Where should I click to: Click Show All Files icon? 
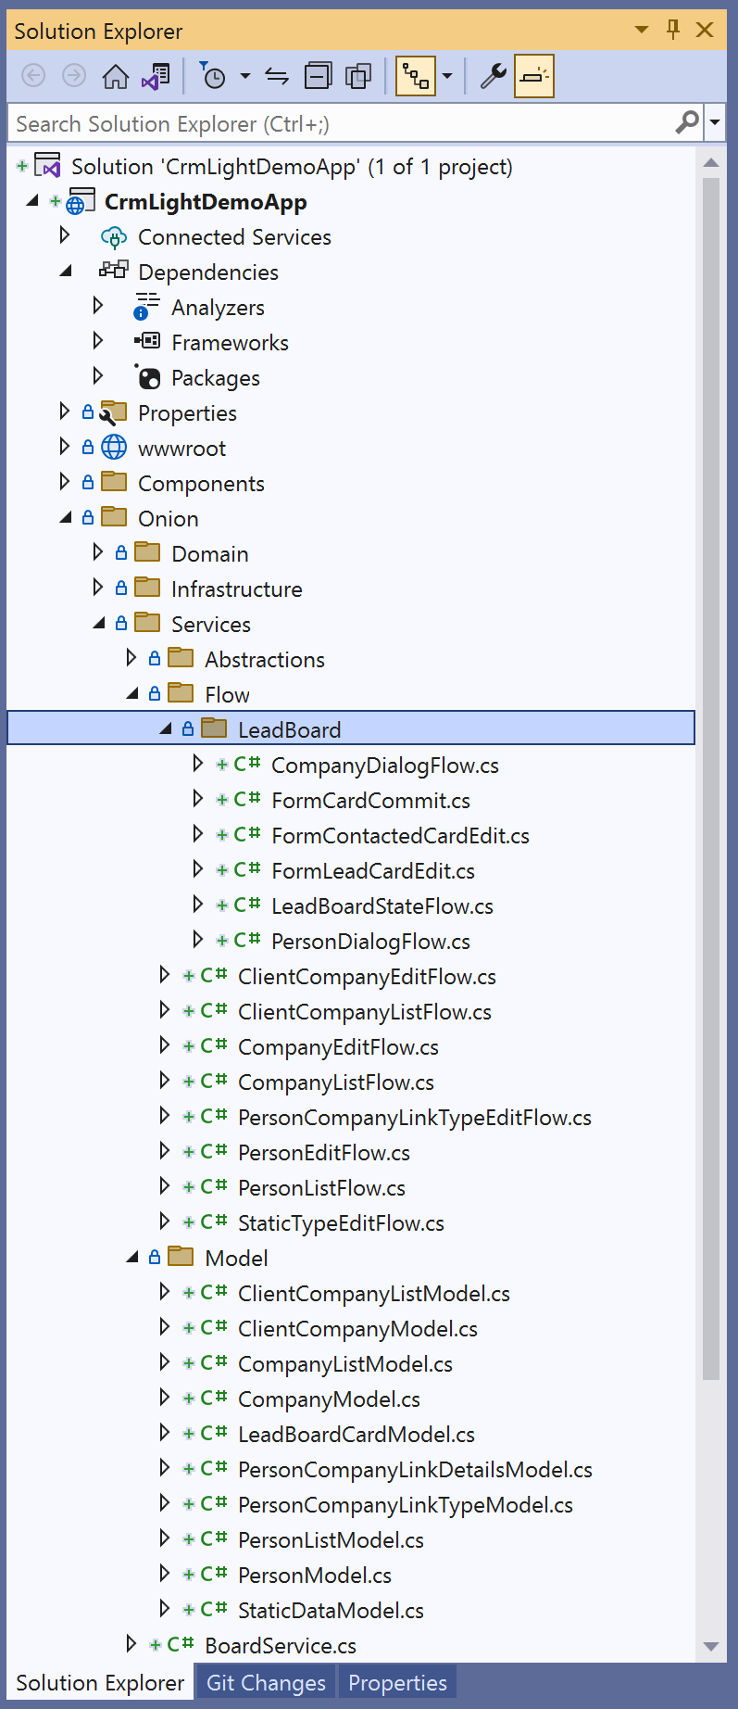pyautogui.click(x=358, y=76)
